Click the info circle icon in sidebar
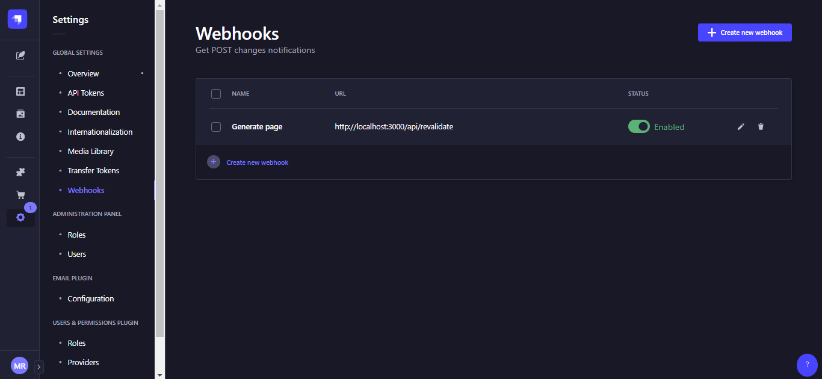822x379 pixels. [20, 137]
